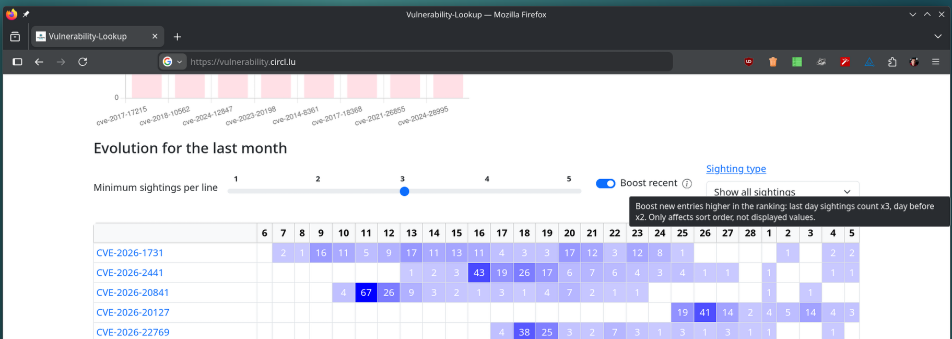Reload the current page
The width and height of the screenshot is (952, 339).
tap(83, 62)
